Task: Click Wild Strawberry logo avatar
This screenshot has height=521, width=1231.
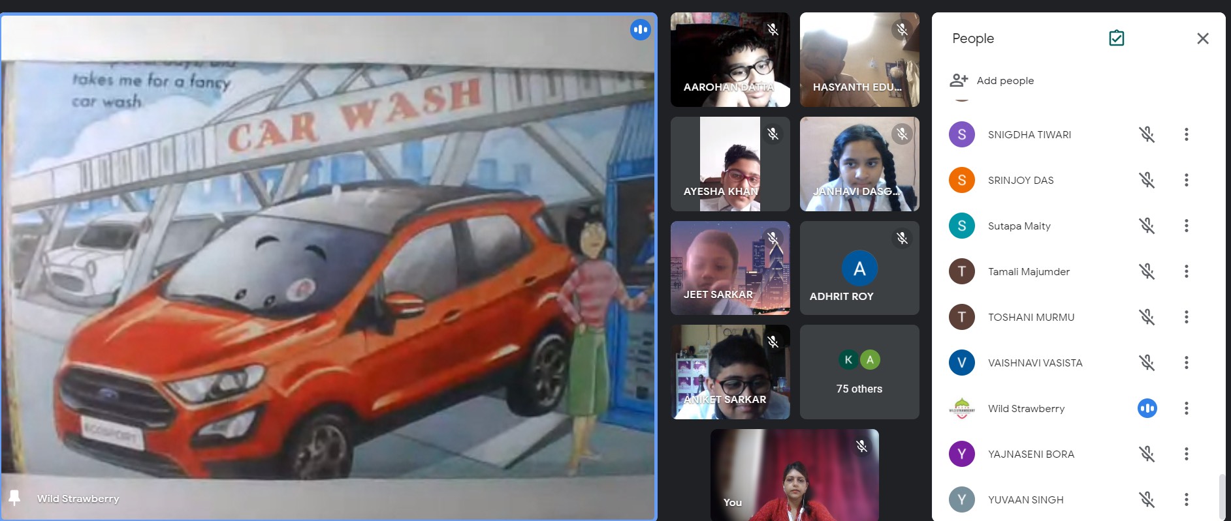Action: pyautogui.click(x=962, y=408)
